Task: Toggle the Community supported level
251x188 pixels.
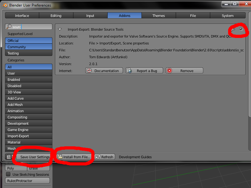Action: click(x=29, y=47)
